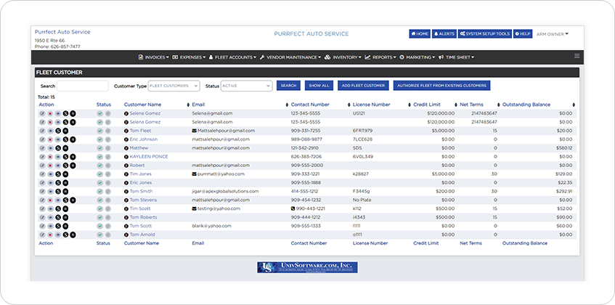Image resolution: width=615 pixels, height=305 pixels.
Task: View details for Matthew's row
Action: 51,148
